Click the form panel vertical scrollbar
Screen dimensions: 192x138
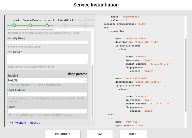coord(93,91)
